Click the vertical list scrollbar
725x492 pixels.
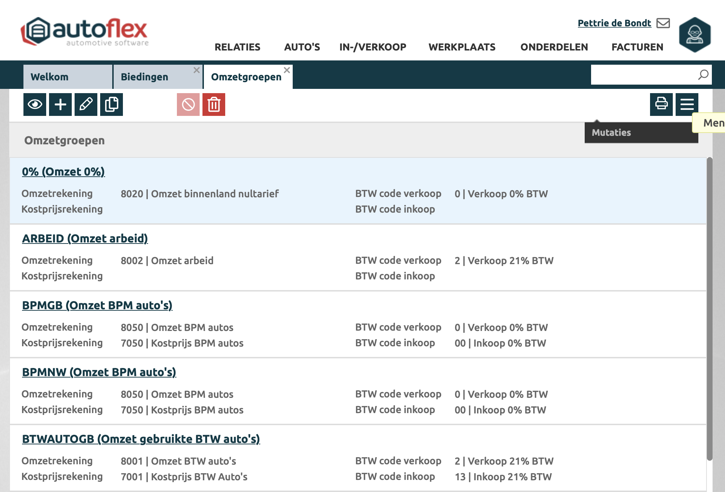click(709, 309)
